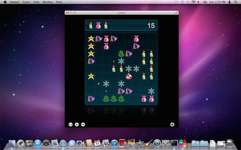Image resolution: width=241 pixels, height=150 pixels.
Task: Open iTunes from the dock
Action: coord(114,143)
